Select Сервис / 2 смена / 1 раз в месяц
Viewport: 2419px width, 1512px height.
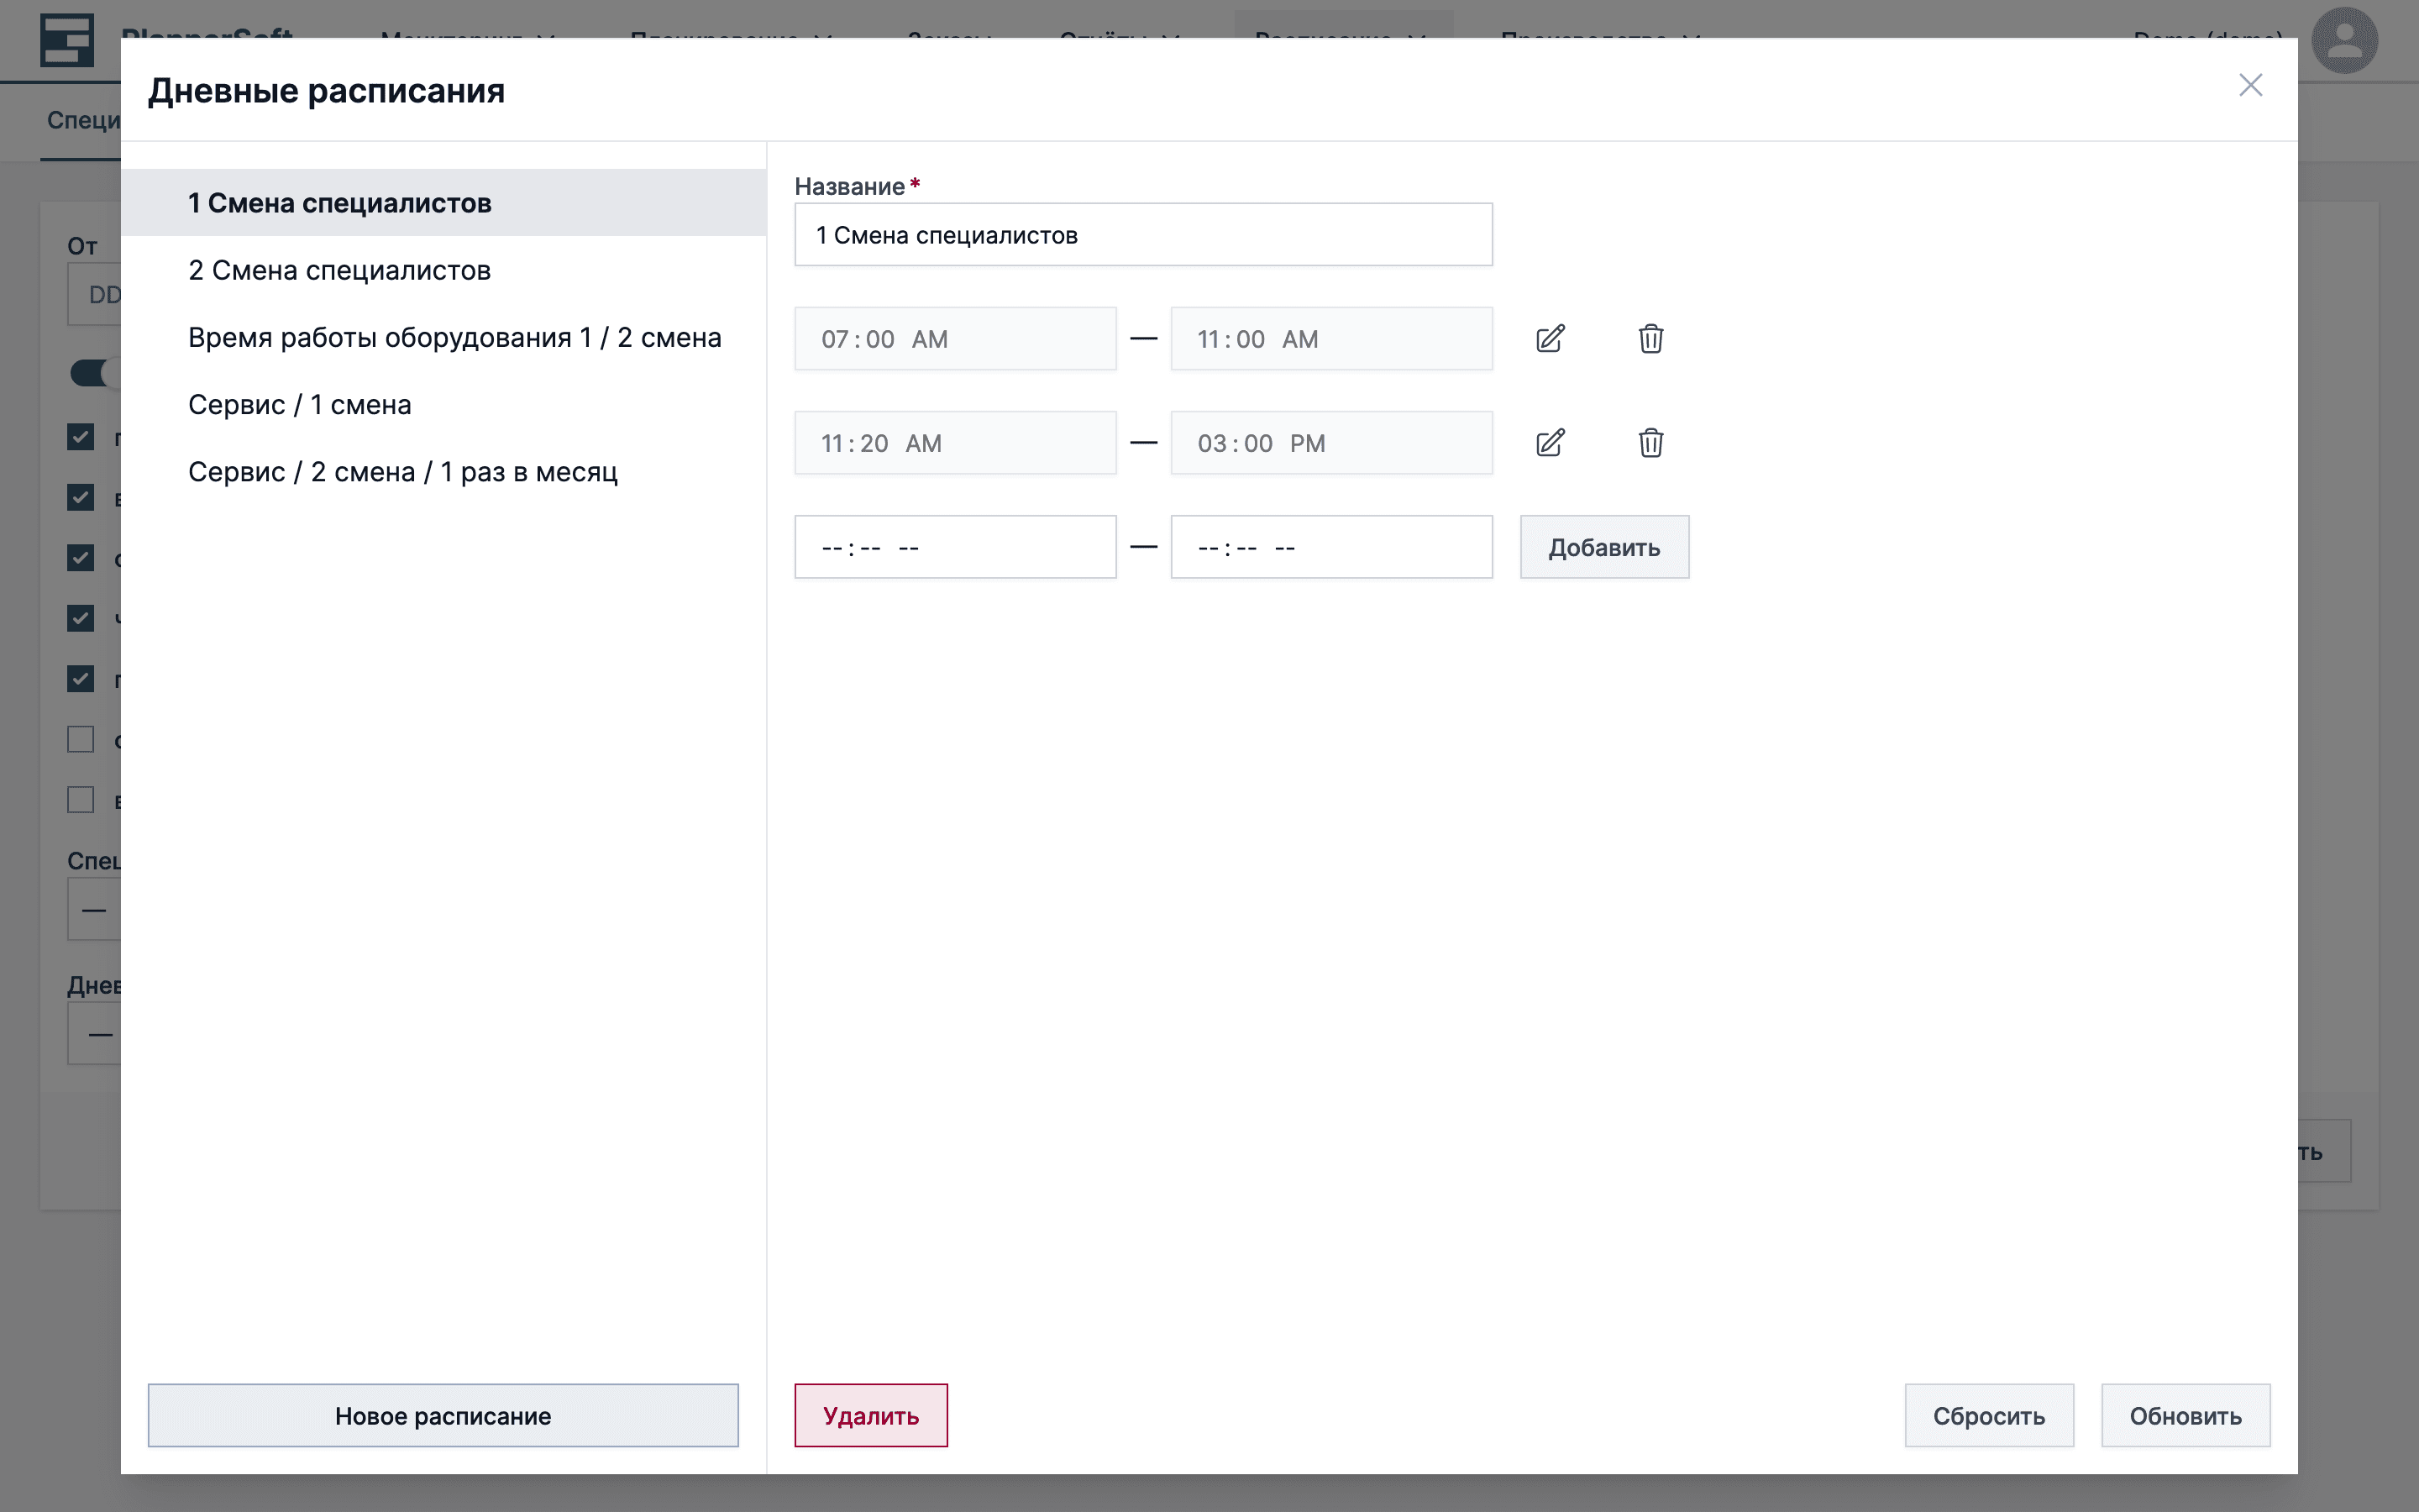click(x=403, y=472)
